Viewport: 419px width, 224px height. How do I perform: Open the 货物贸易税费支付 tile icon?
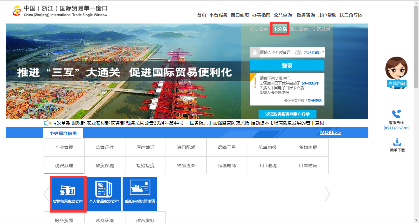coord(68,191)
